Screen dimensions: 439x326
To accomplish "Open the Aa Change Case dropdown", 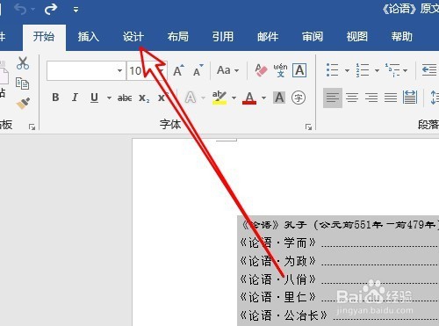I will pyautogui.click(x=227, y=70).
